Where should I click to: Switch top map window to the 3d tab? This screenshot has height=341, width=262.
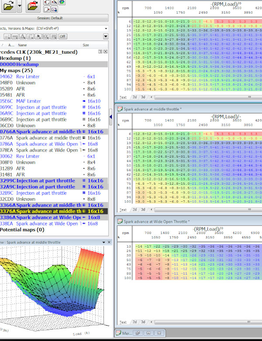coord(143,97)
